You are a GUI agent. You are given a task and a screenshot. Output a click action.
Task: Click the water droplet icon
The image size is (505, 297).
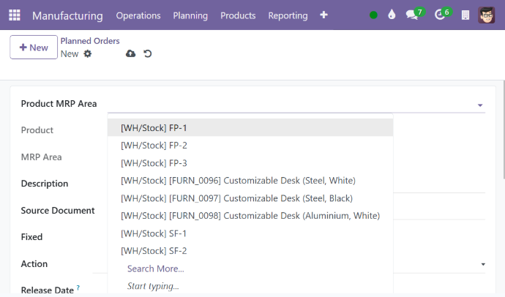pyautogui.click(x=392, y=15)
